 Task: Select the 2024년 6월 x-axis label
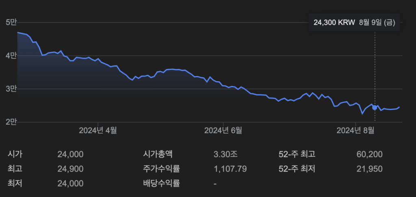tap(223, 130)
